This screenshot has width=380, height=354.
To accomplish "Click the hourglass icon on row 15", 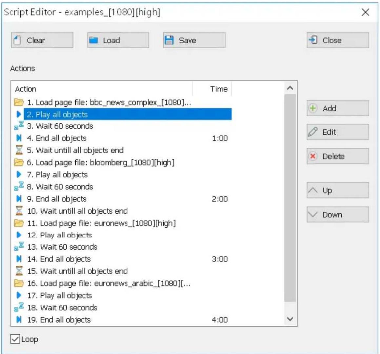I will tap(19, 271).
